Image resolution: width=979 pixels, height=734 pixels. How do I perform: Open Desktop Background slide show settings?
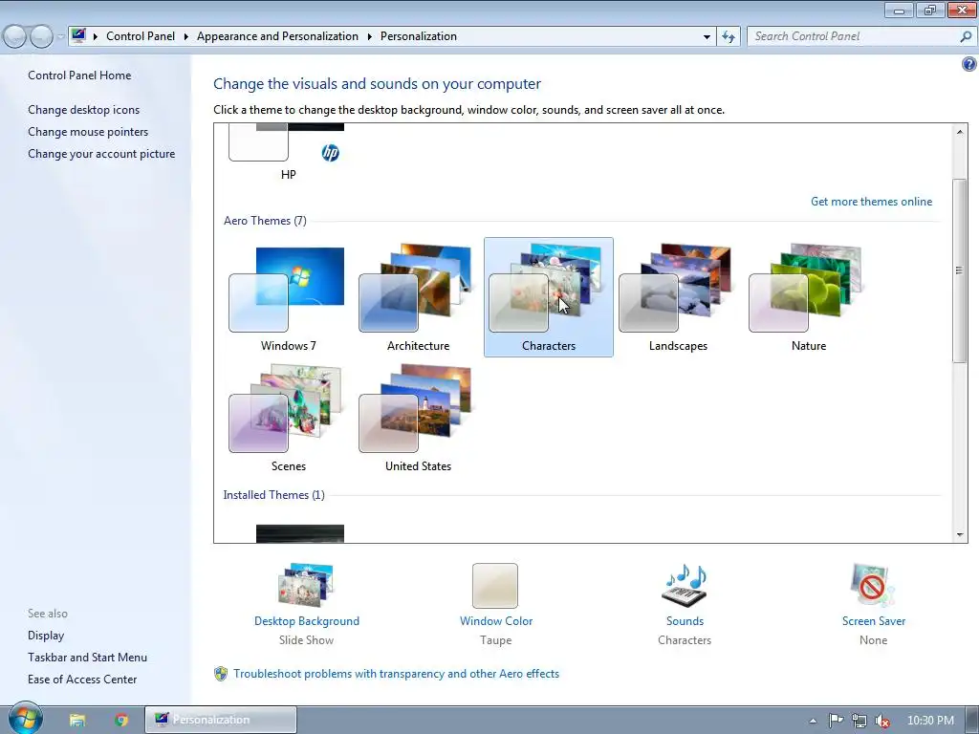[x=306, y=585]
